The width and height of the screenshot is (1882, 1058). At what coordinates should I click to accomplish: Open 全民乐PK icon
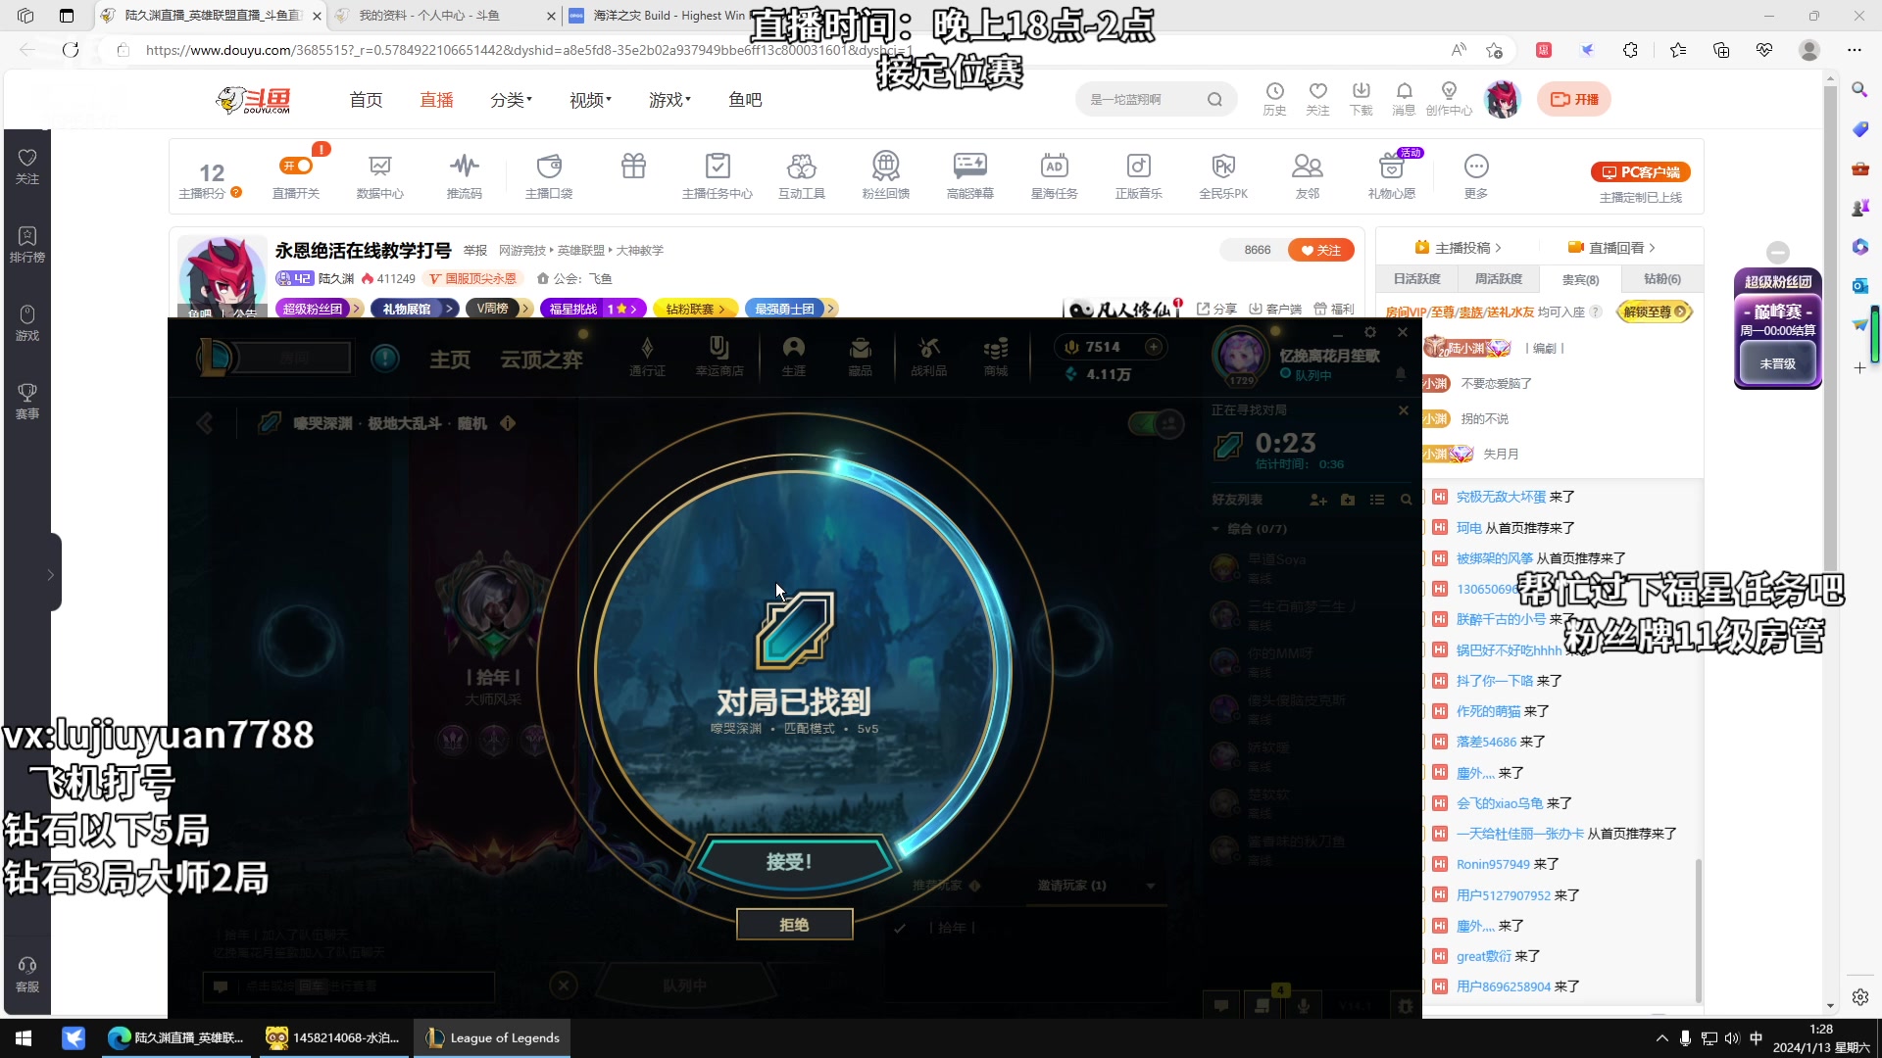pos(1223,176)
